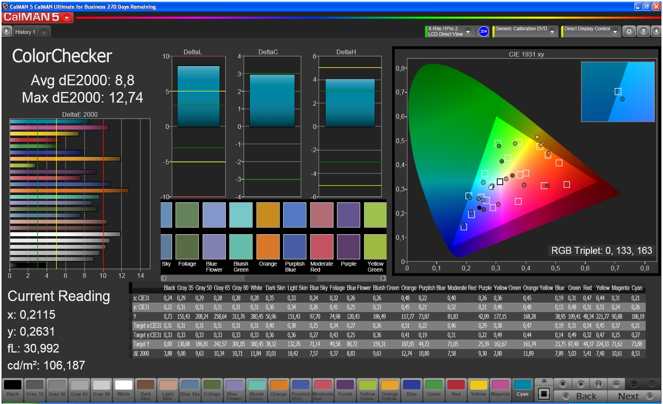Click the swatch comparison scrollbar left arrow
Viewport: 663px width, 404px height.
coord(164,278)
